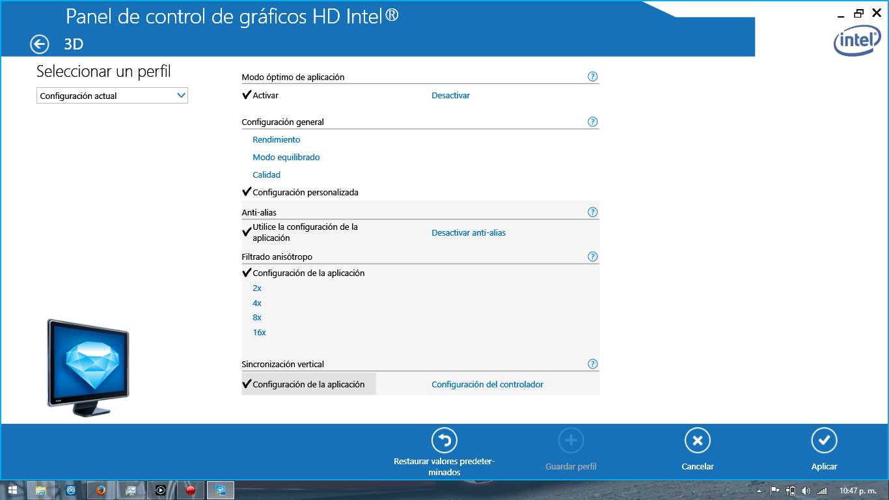Restore down the Intel panel window
889x500 pixels.
pyautogui.click(x=859, y=13)
